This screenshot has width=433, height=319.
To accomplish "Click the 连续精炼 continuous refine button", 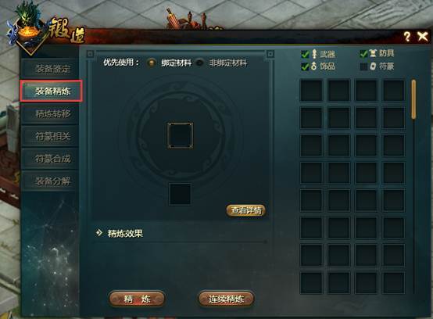I will [226, 299].
